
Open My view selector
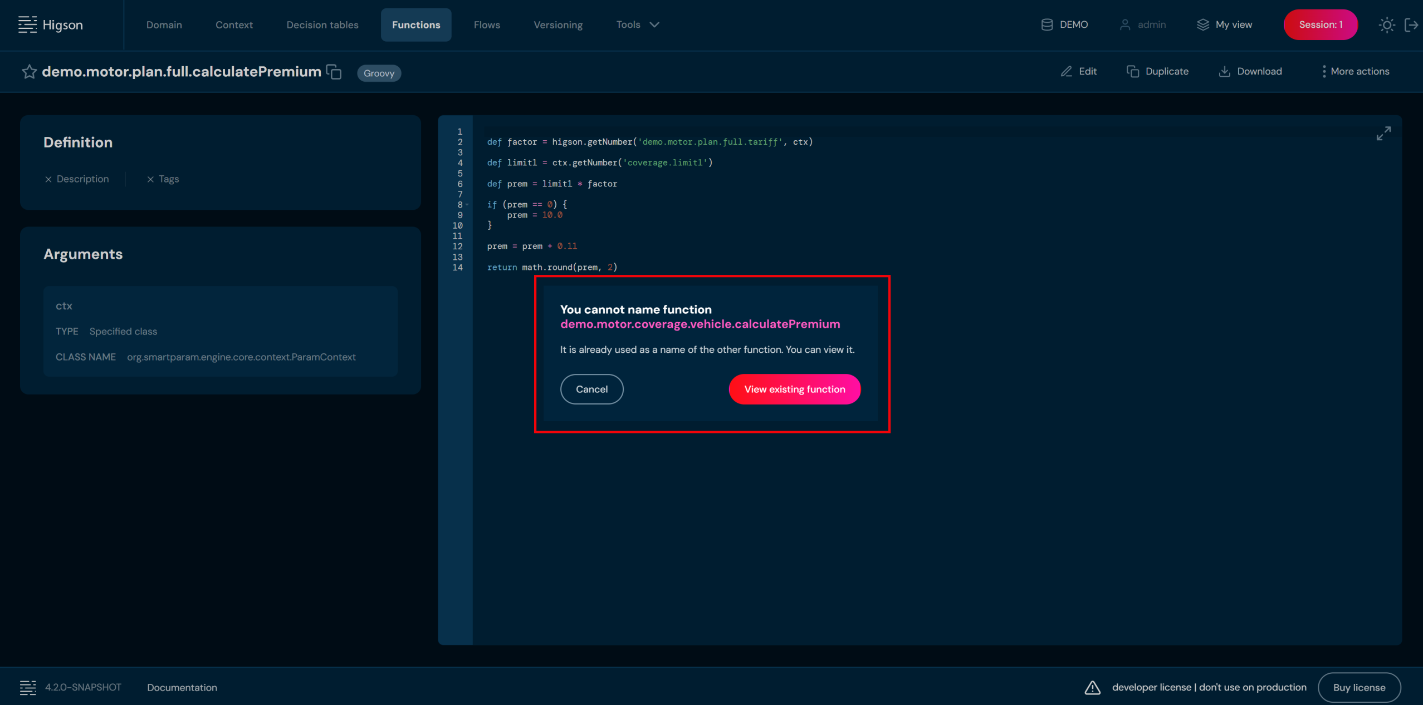point(1224,24)
